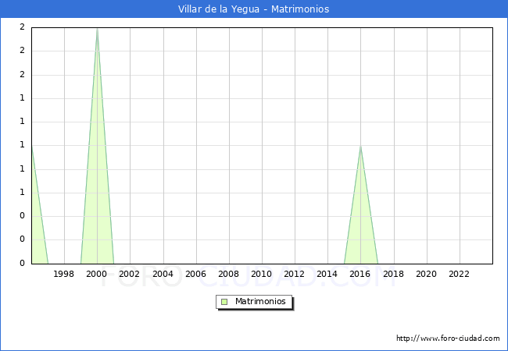Image resolution: width=508 pixels, height=351 pixels.
Task: Click the 'Matrimonios' legend label
Action: tap(260, 301)
